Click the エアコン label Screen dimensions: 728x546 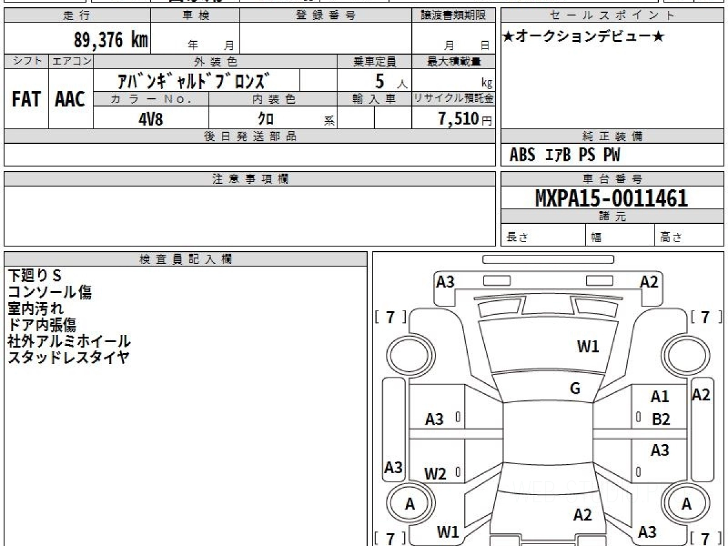pos(71,61)
